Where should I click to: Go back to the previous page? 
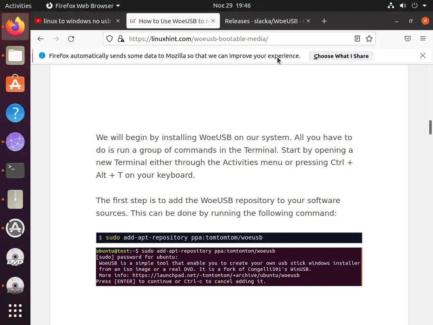pyautogui.click(x=41, y=39)
